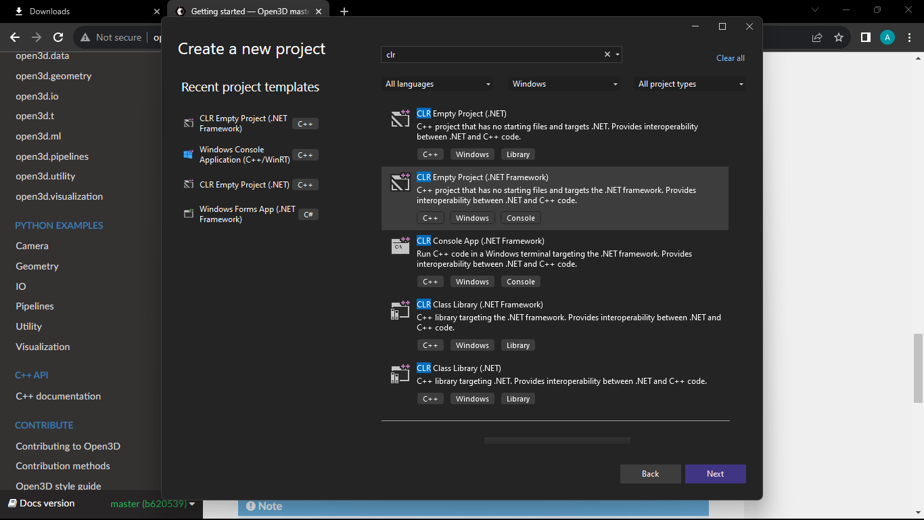Image resolution: width=924 pixels, height=520 pixels.
Task: Click the C++ tag on CLR Console App
Action: click(430, 282)
